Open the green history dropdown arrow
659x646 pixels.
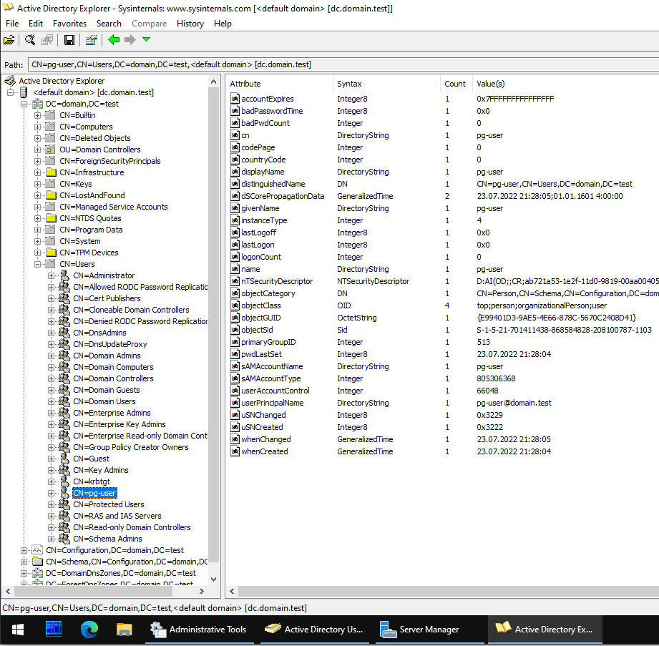pos(146,39)
